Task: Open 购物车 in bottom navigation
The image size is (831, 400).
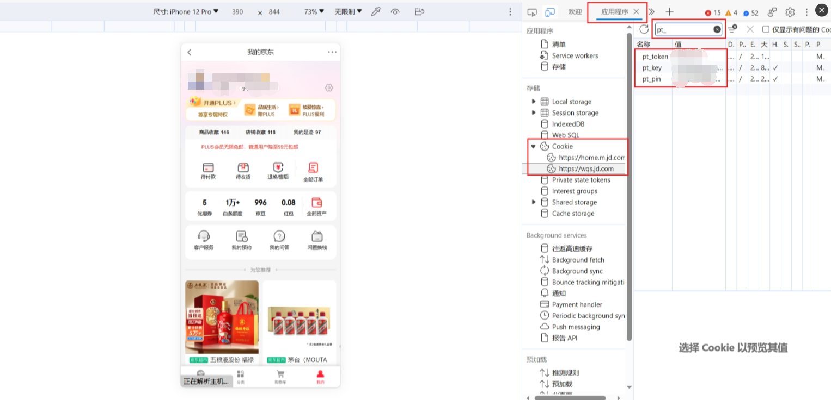Action: tap(280, 377)
